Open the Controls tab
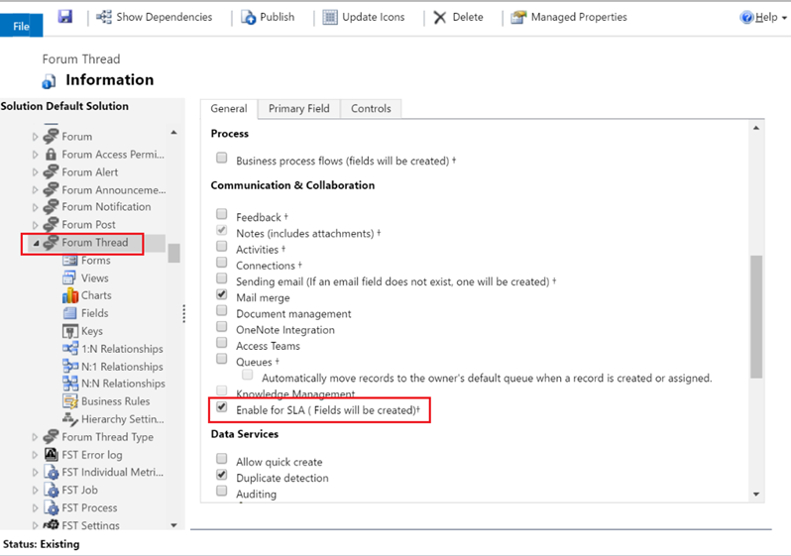The image size is (791, 556). click(x=371, y=109)
